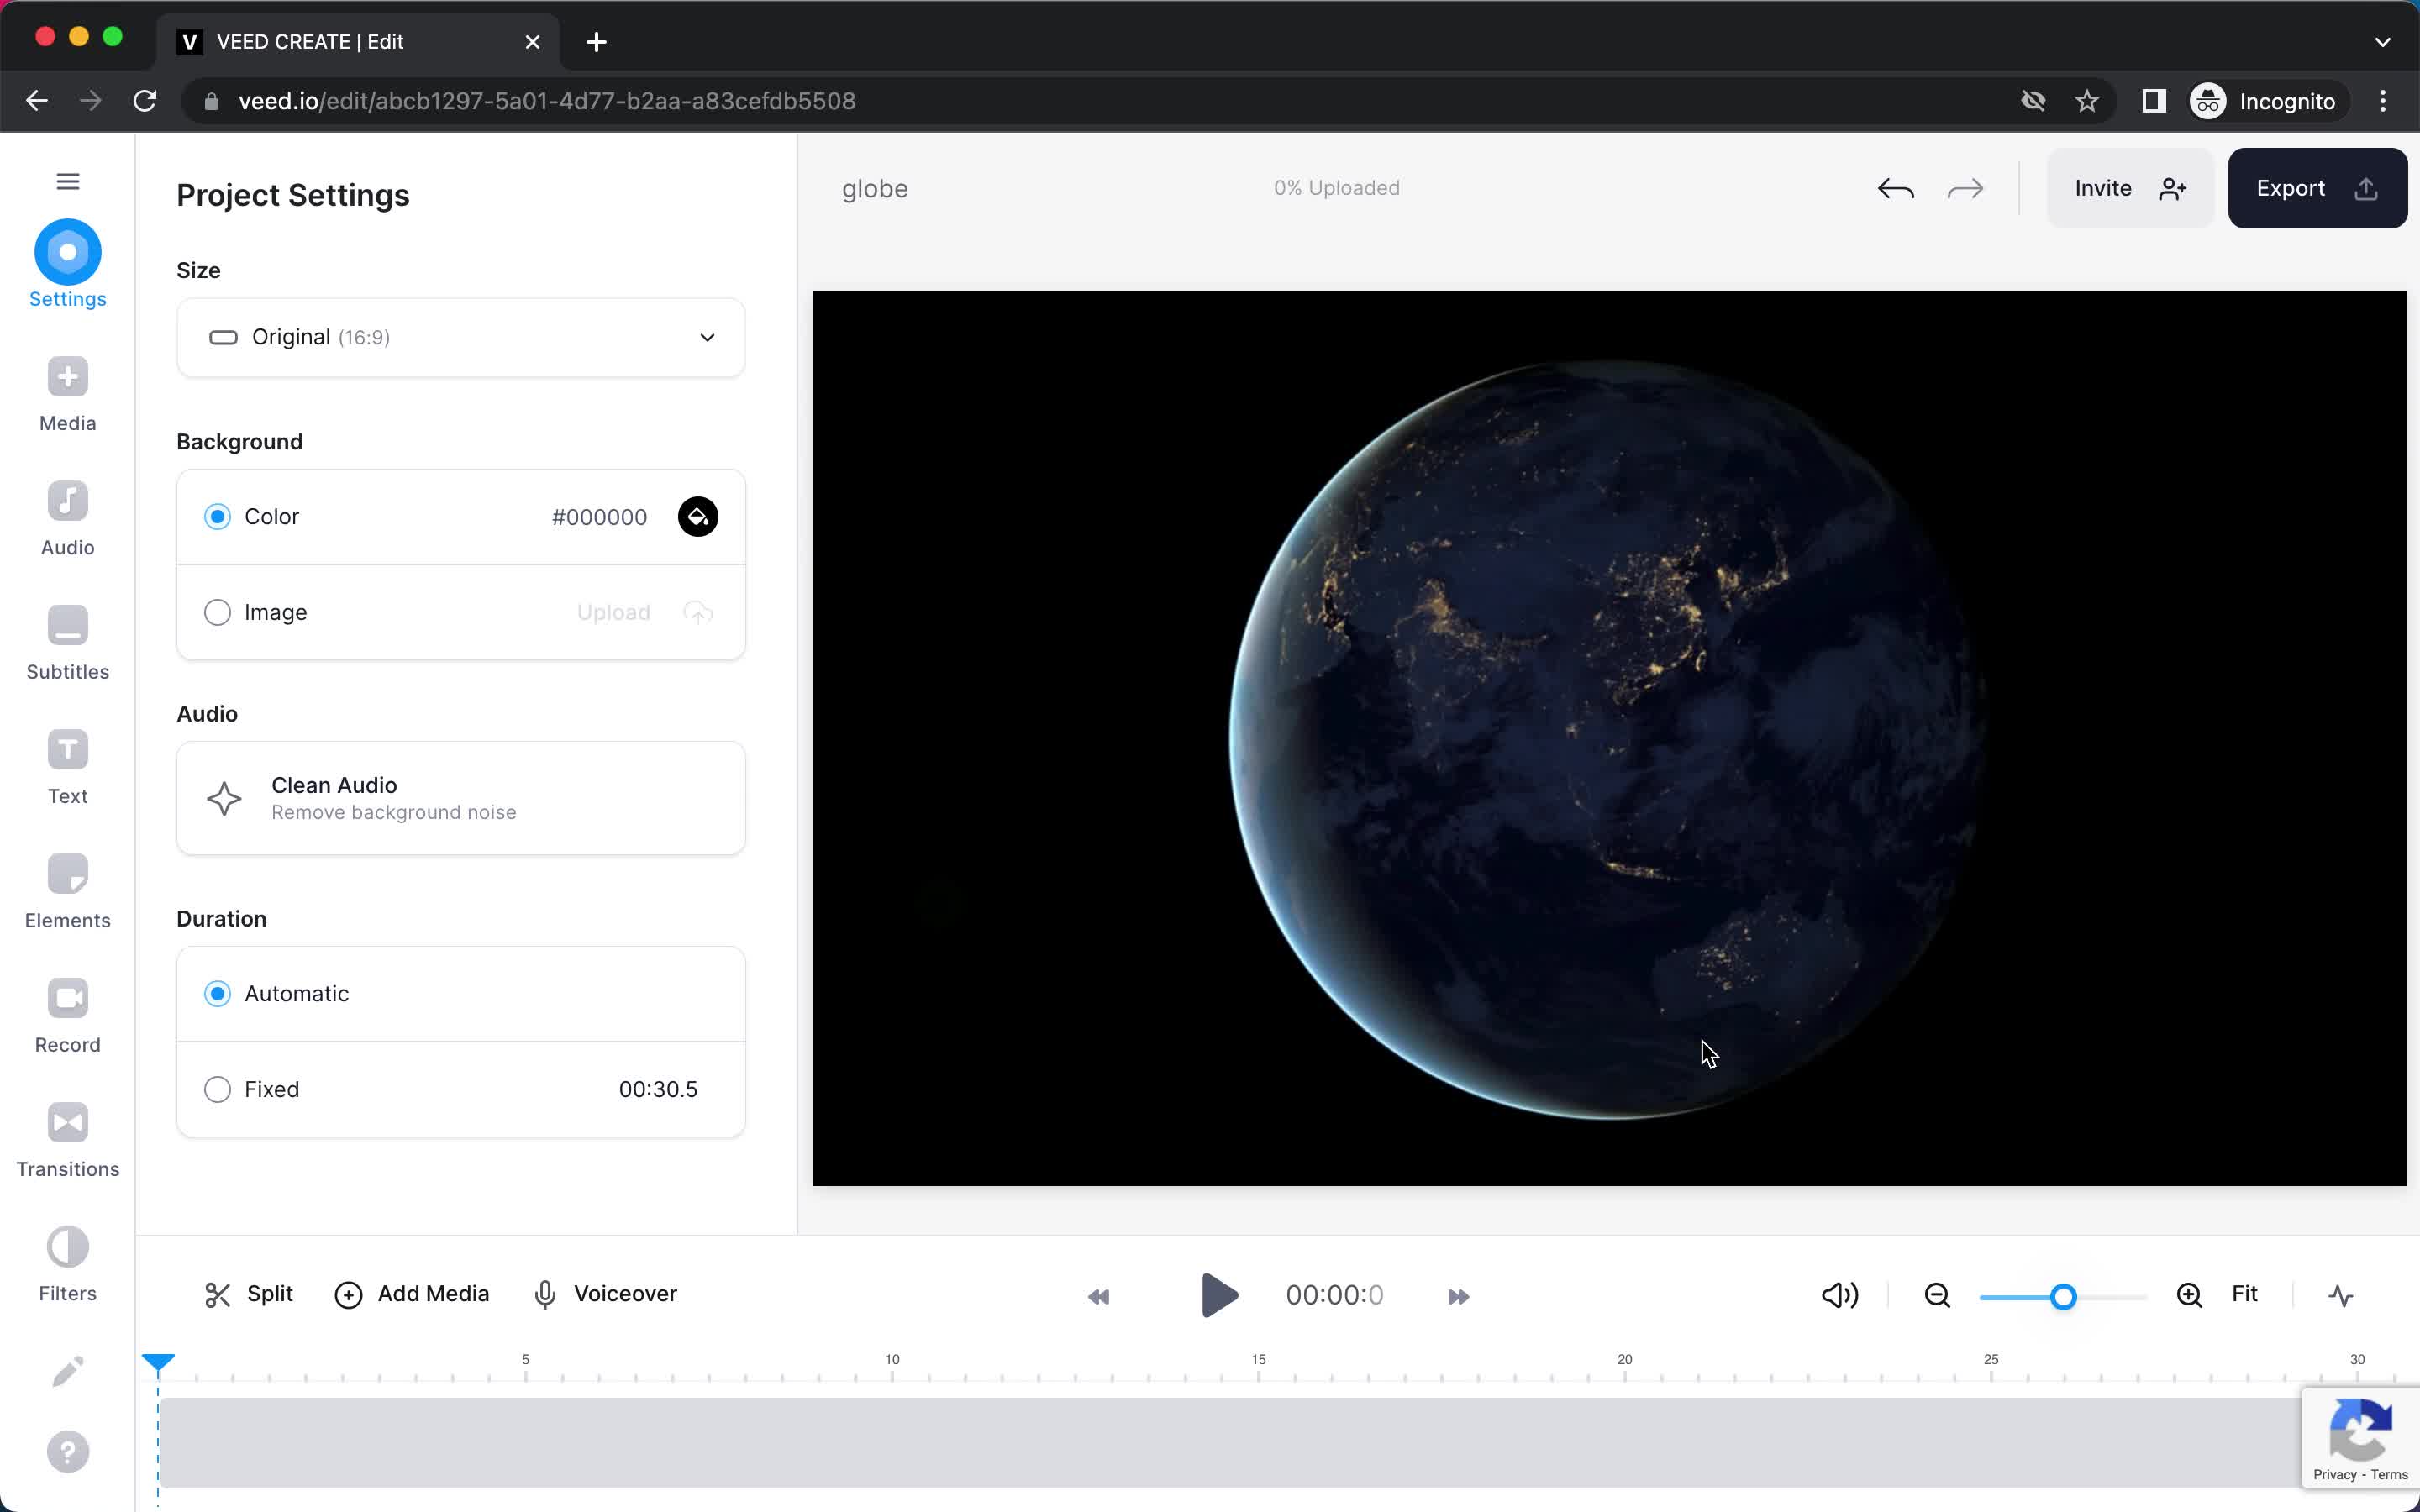Zoom out the timeline
This screenshot has height=1512, width=2420.
click(x=1937, y=1295)
